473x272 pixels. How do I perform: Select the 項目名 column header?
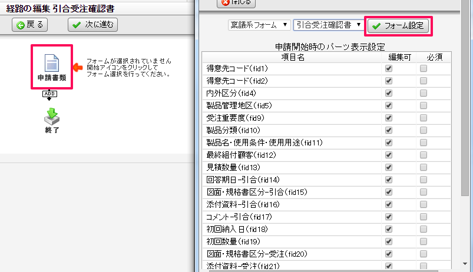[x=292, y=57]
